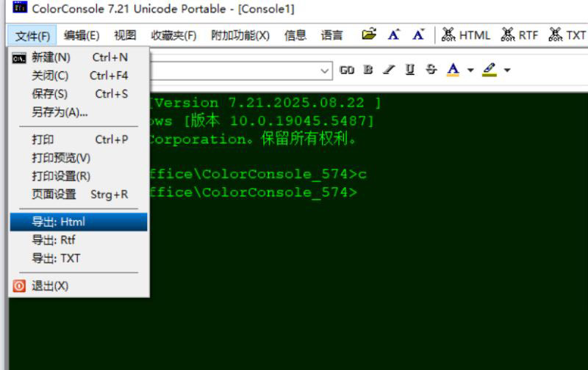
Task: Expand the font color dropdown arrow
Action: point(470,70)
